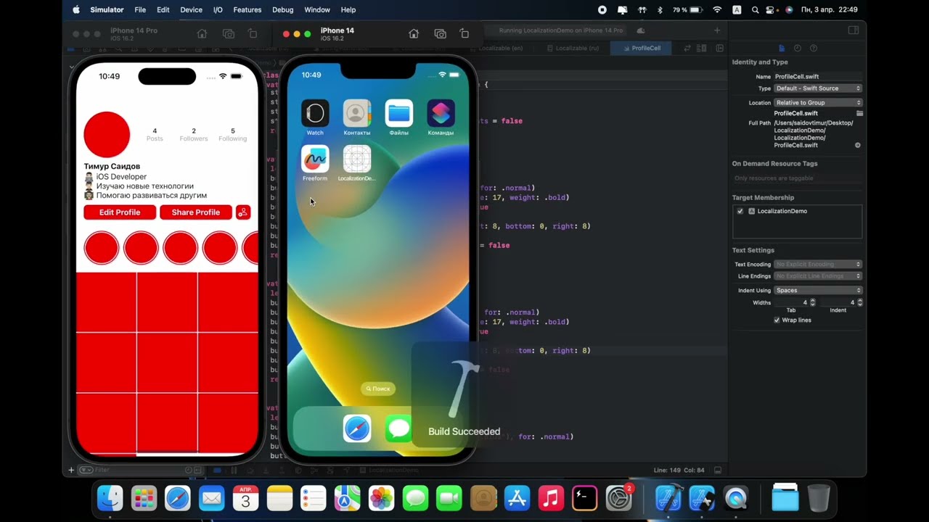
Task: Open Finder from the Dock
Action: coord(110,498)
